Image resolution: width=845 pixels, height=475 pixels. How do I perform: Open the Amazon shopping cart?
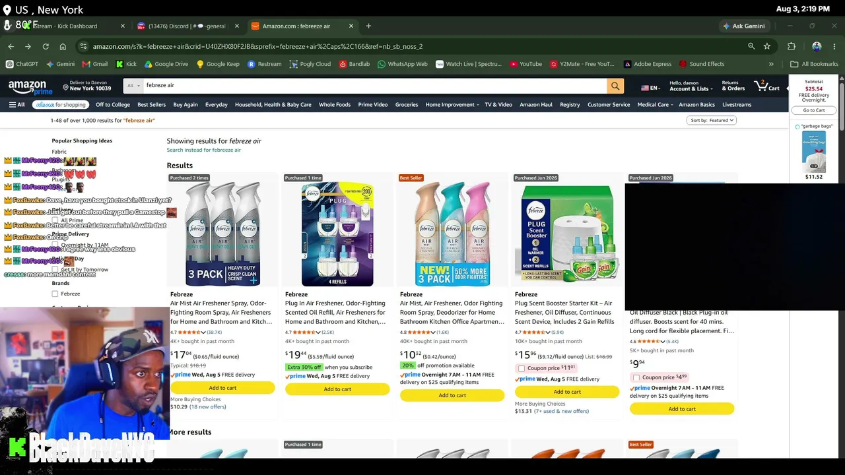(x=767, y=86)
